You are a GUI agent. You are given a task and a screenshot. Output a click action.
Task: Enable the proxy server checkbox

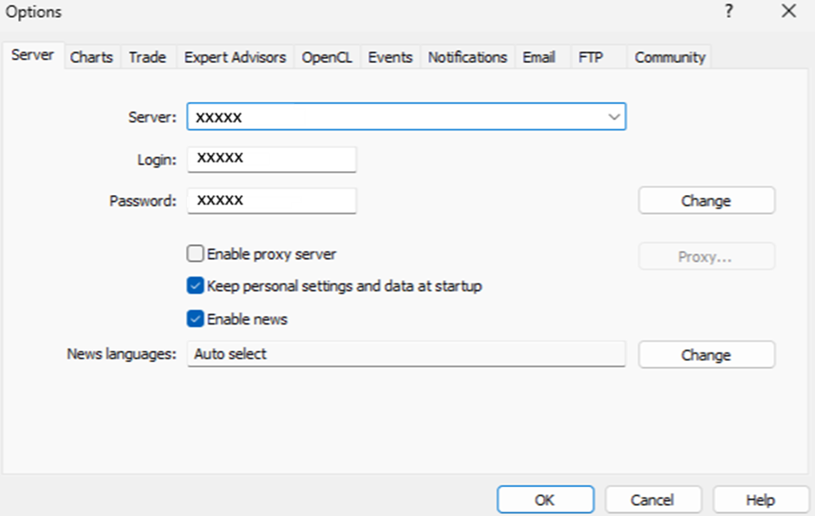point(195,254)
